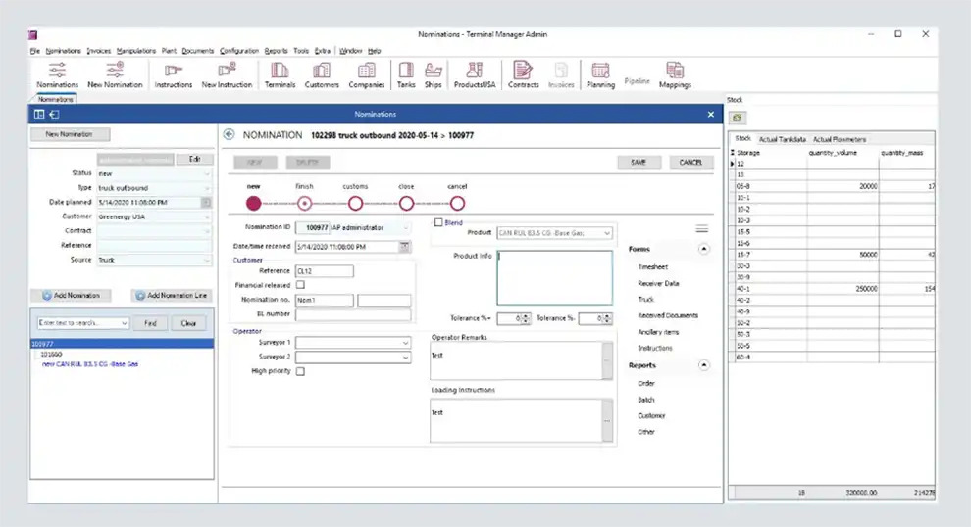971x527 pixels.
Task: Select storage row 40-1 in Stock table
Action: 832,289
